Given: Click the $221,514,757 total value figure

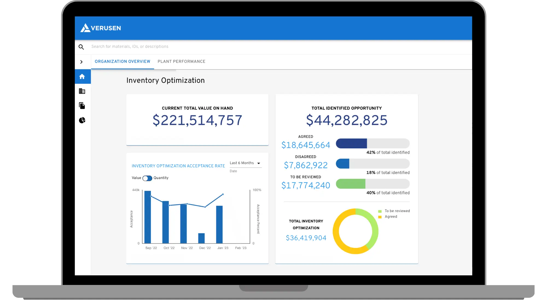Looking at the screenshot, I should (x=197, y=120).
